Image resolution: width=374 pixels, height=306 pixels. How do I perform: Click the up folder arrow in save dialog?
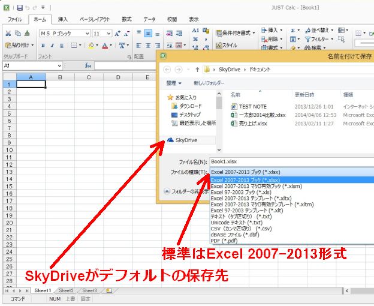tap(197, 70)
